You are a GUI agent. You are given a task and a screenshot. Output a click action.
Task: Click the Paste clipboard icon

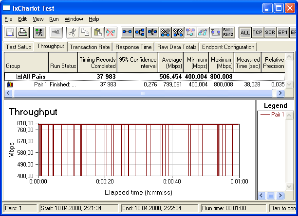[x=98, y=33]
